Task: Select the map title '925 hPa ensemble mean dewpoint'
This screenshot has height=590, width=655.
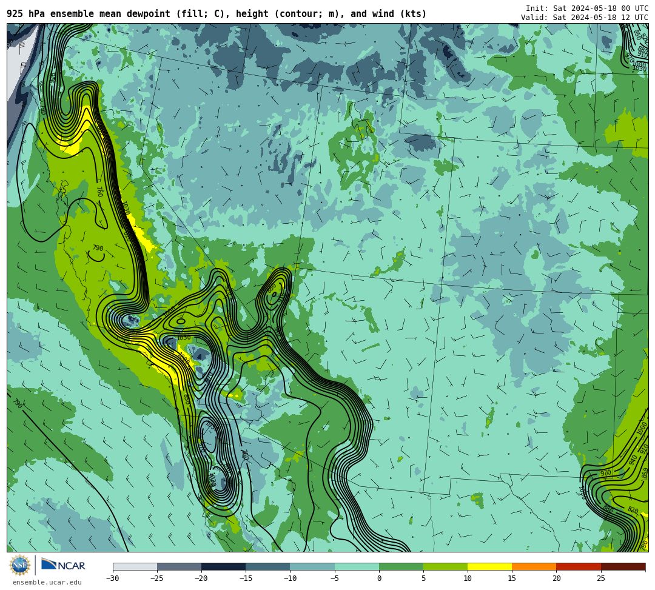Action: (89, 14)
